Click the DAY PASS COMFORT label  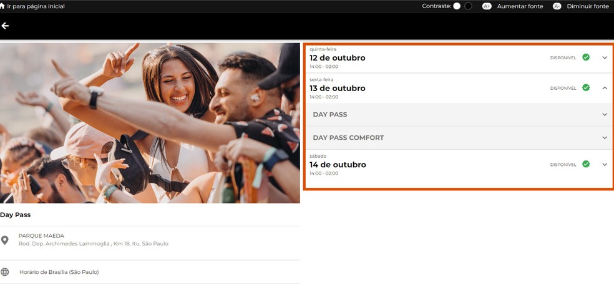(348, 138)
